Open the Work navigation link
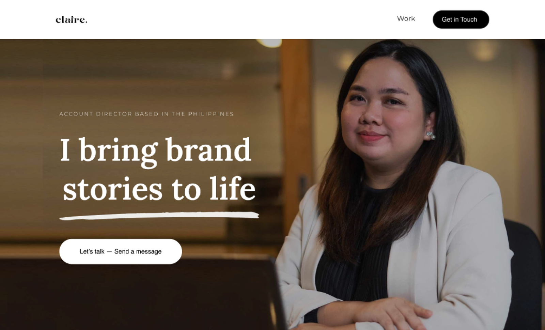This screenshot has width=545, height=330. click(406, 19)
